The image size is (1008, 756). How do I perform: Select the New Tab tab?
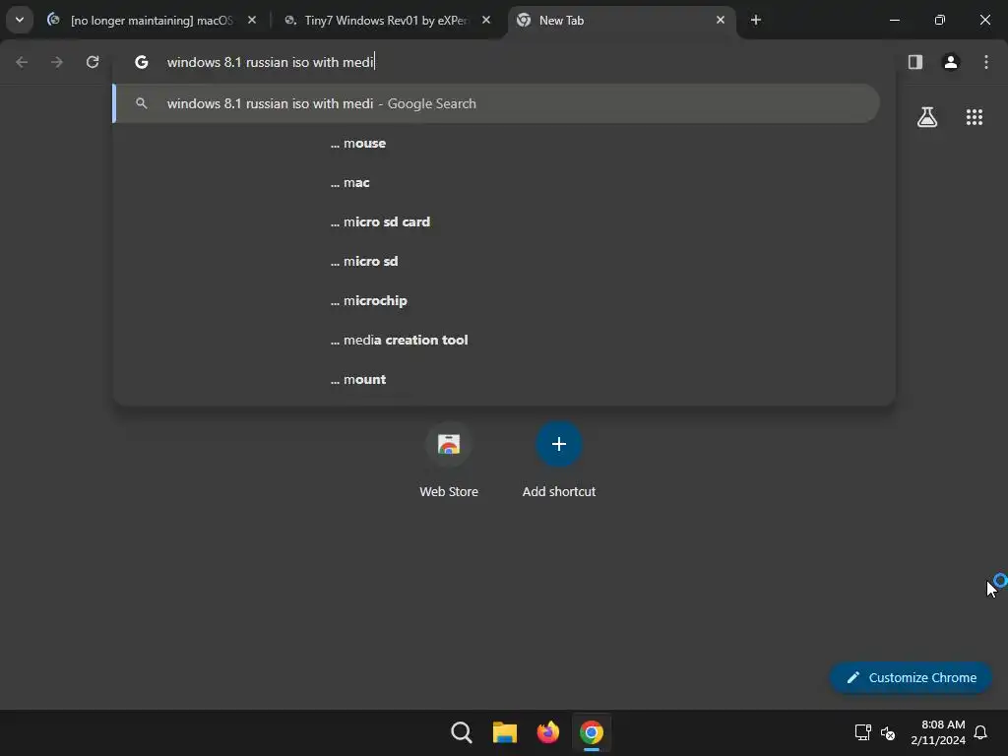(622, 20)
